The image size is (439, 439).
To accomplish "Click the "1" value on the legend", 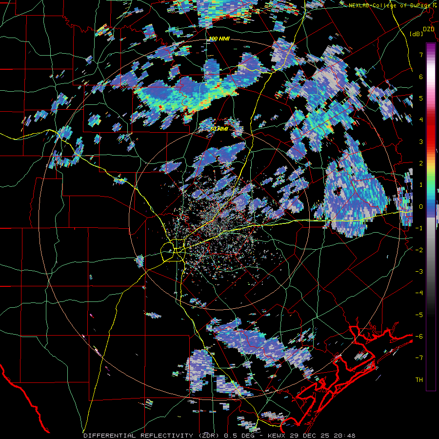I will coord(421,185).
